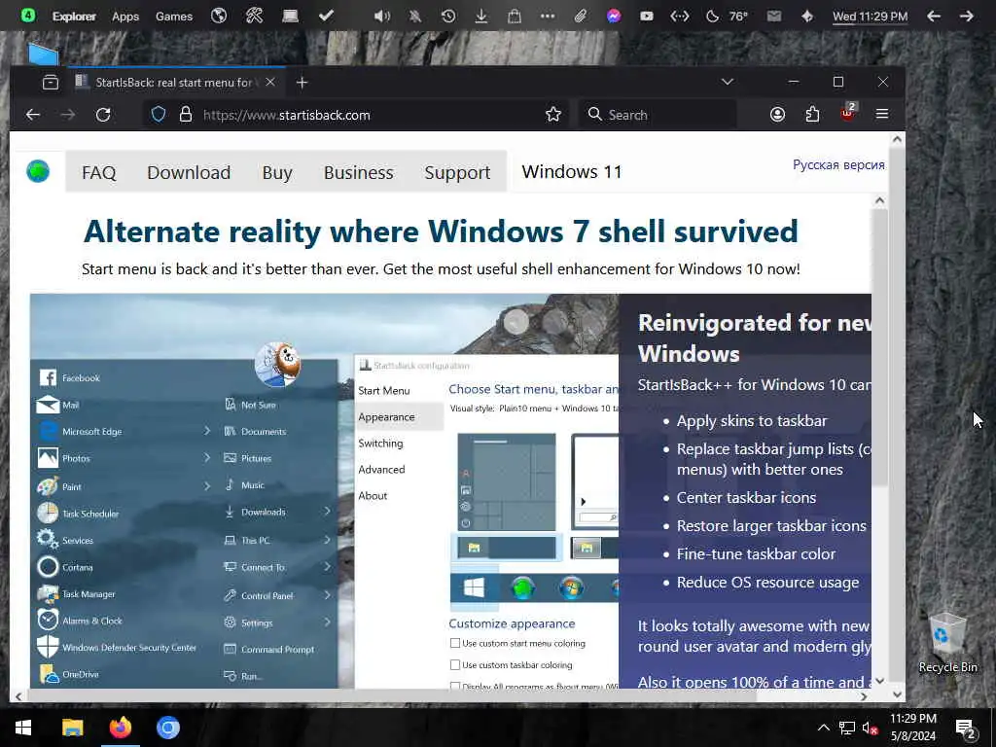Open the mail envelope icon in top bar
This screenshot has width=996, height=747.
click(773, 16)
